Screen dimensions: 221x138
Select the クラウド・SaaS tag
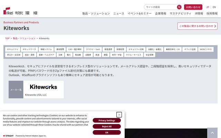pos(93,49)
